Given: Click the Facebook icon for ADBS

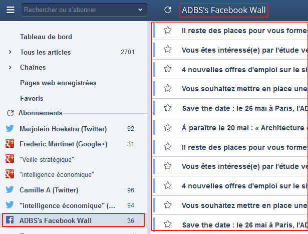Looking at the screenshot, I should pyautogui.click(x=10, y=220).
